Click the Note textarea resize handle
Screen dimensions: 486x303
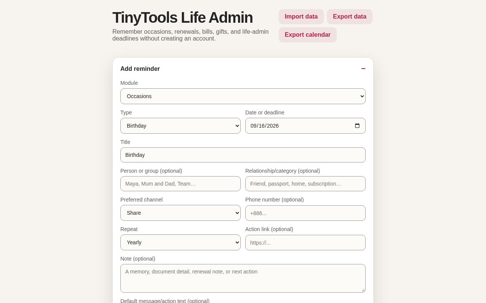coord(363,290)
